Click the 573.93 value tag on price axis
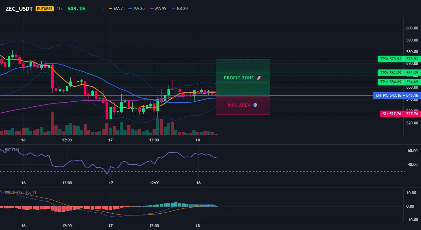 (412, 59)
